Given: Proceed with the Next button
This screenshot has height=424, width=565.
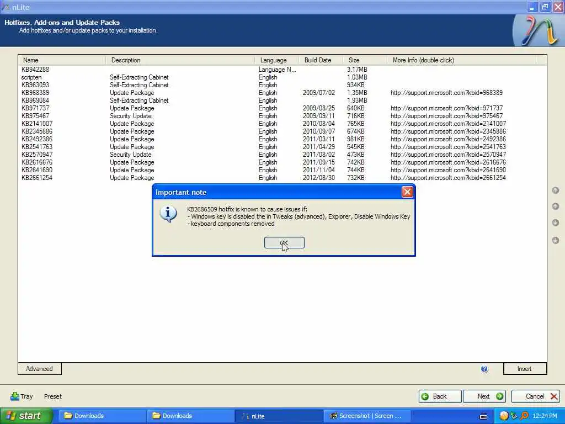Looking at the screenshot, I should 484,396.
